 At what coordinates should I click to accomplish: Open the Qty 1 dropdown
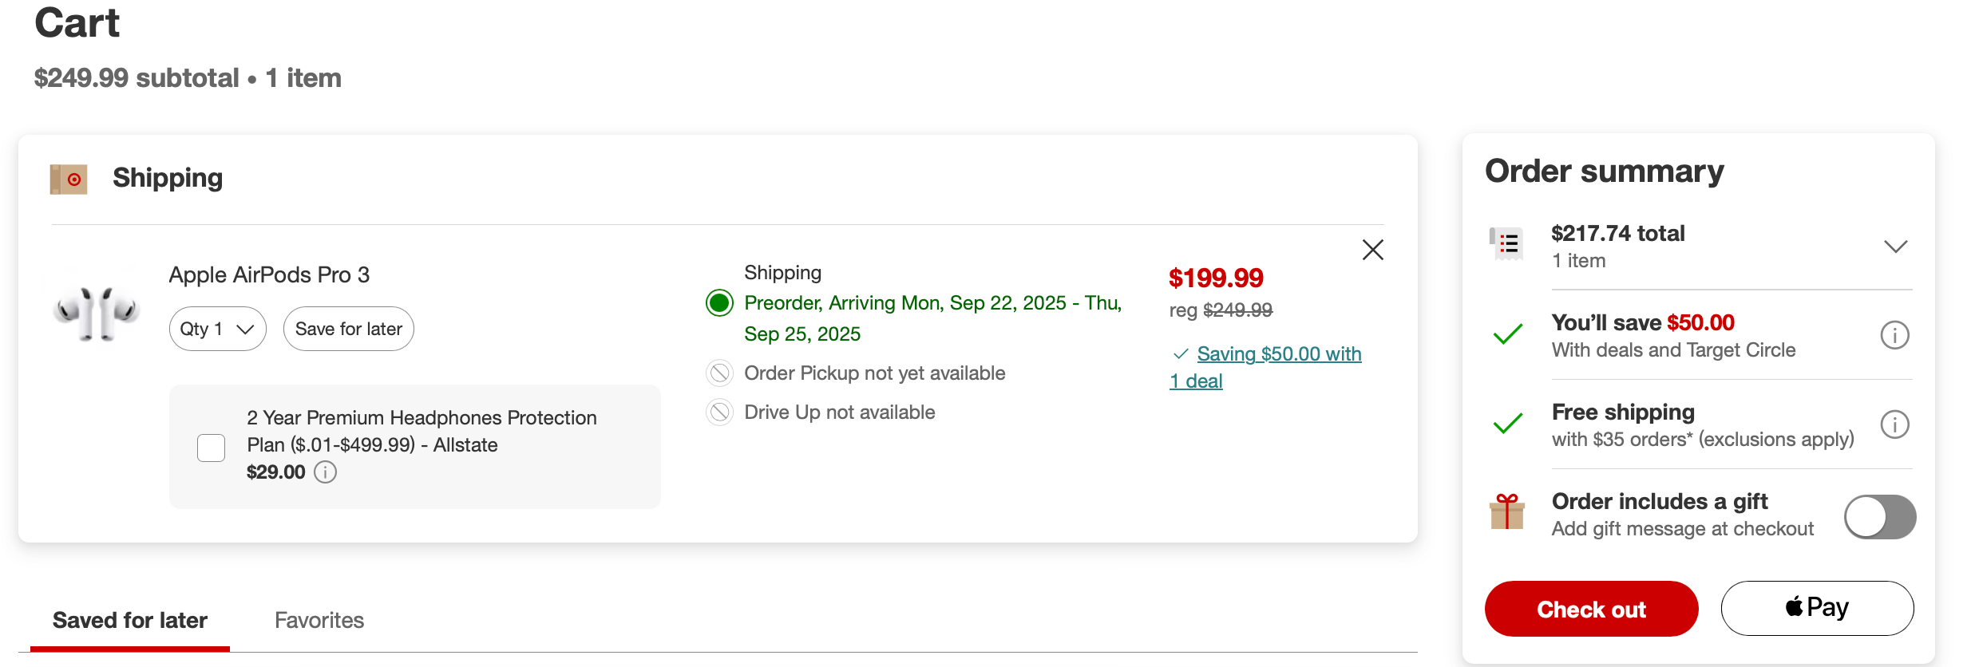click(x=217, y=329)
